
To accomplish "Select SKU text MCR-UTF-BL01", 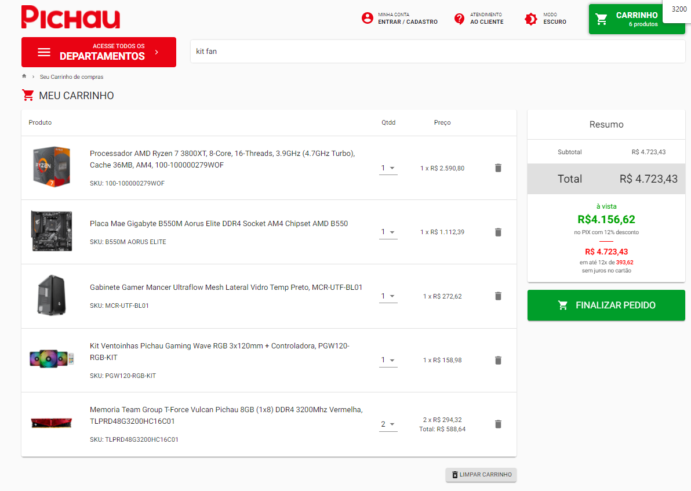I will [127, 306].
